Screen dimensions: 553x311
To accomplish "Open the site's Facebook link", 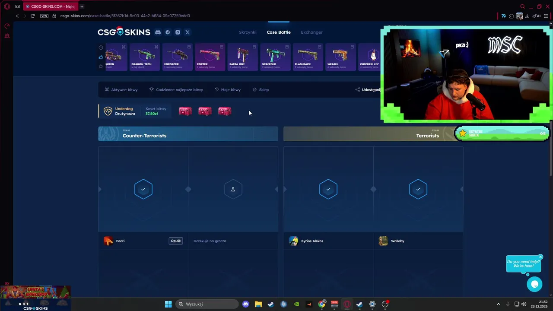I will pos(168,32).
